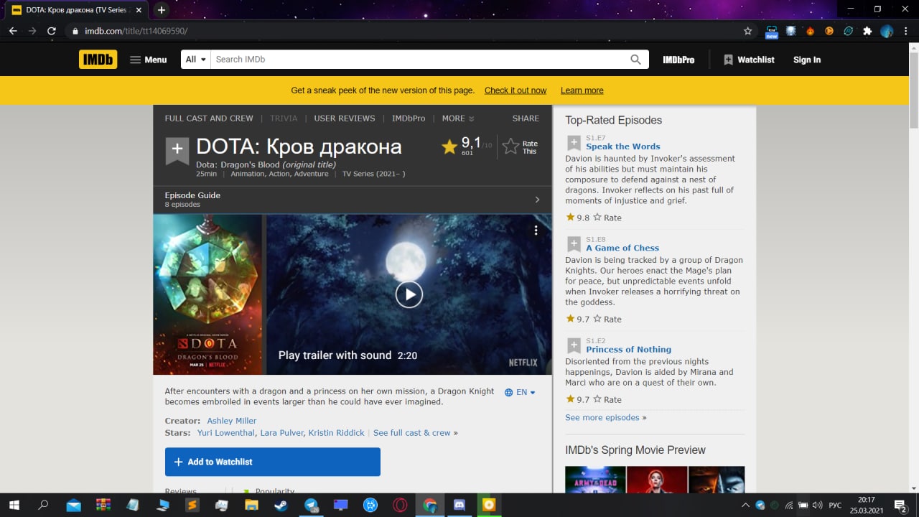919x517 pixels.
Task: Add DOTA title via plus bookmark icon
Action: pyautogui.click(x=177, y=149)
